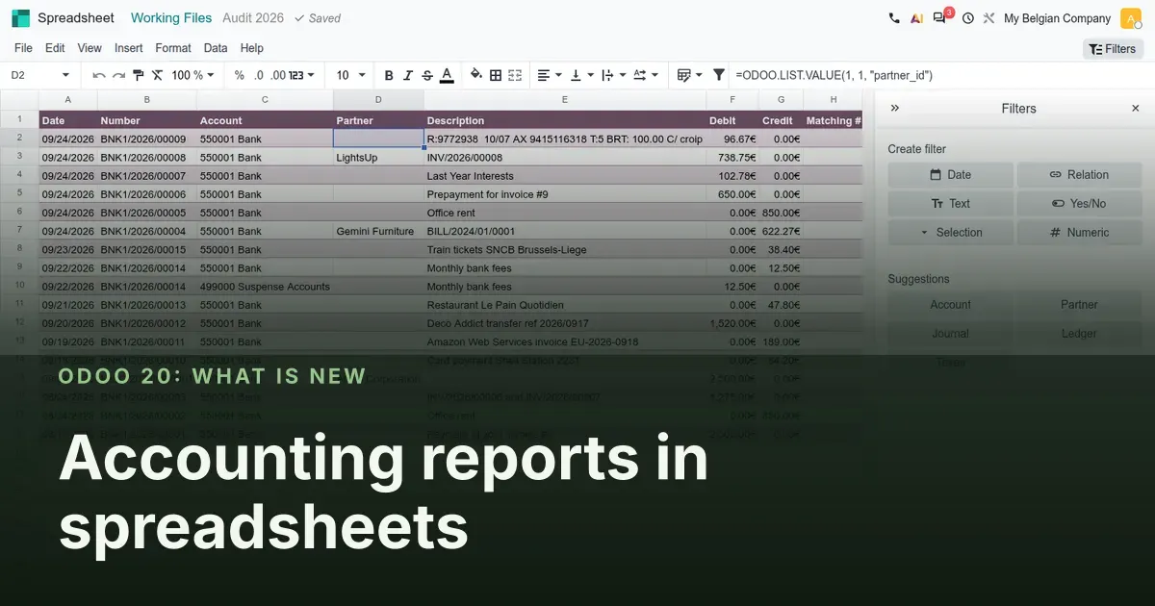
Task: Open the activities clock icon
Action: (968, 18)
